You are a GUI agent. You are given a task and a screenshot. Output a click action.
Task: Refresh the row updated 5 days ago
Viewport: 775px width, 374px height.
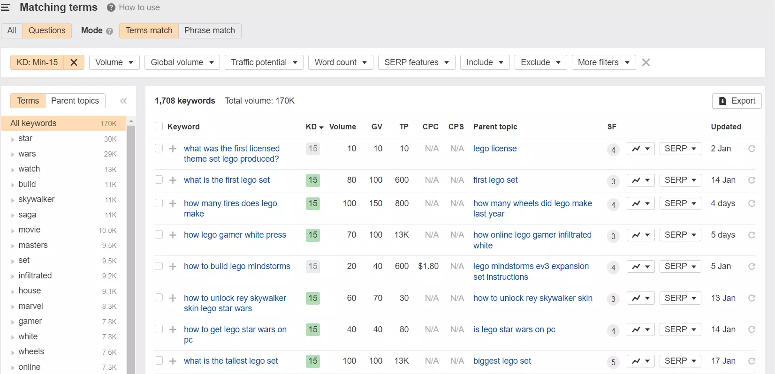click(752, 235)
